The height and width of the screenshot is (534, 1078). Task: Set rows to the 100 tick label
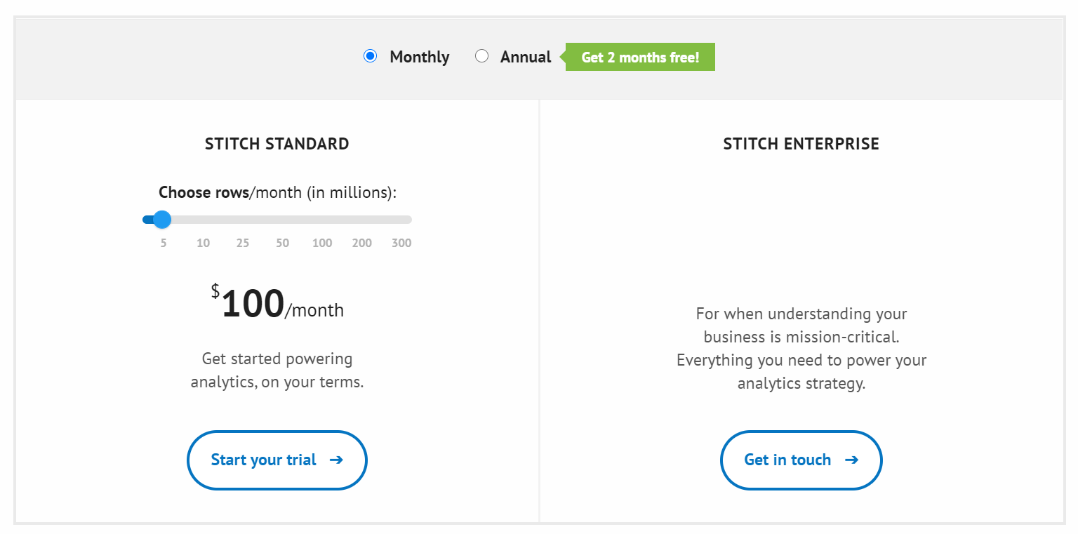(x=322, y=243)
